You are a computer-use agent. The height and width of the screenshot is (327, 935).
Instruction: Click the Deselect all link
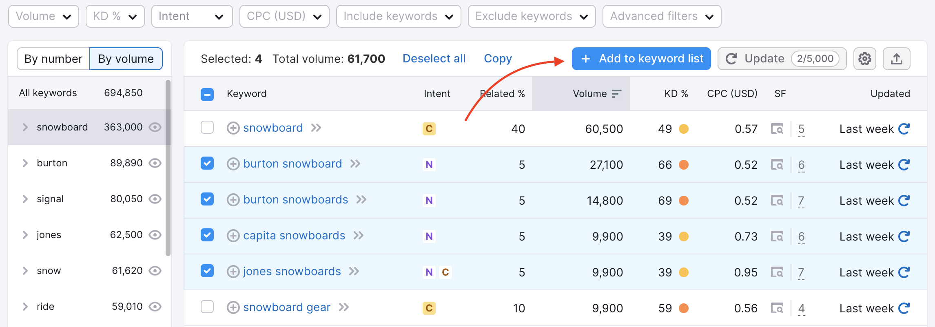coord(434,59)
